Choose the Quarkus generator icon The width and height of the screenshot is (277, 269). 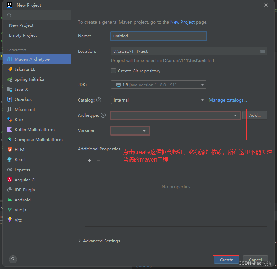[10, 99]
